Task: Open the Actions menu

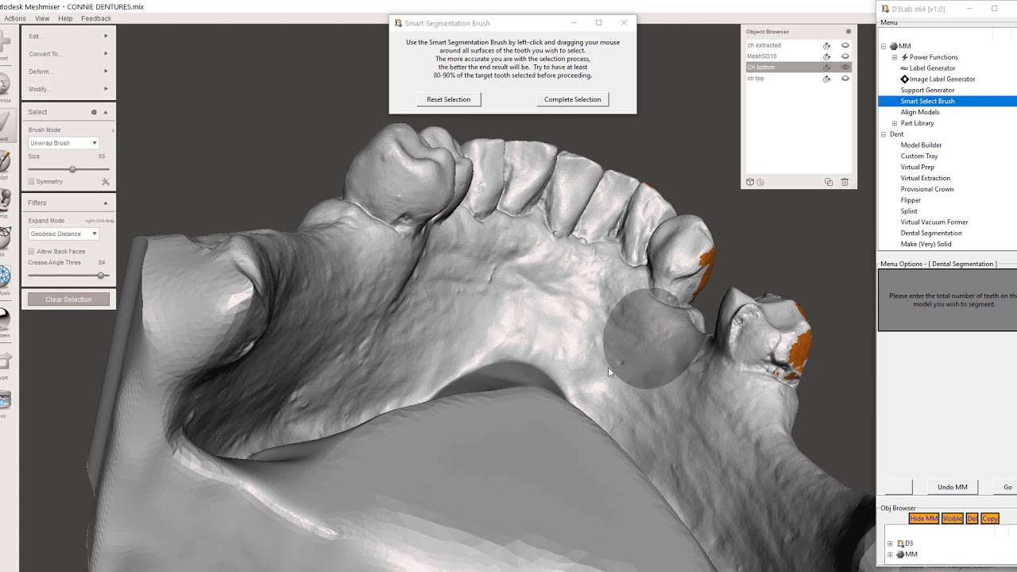Action: (14, 18)
